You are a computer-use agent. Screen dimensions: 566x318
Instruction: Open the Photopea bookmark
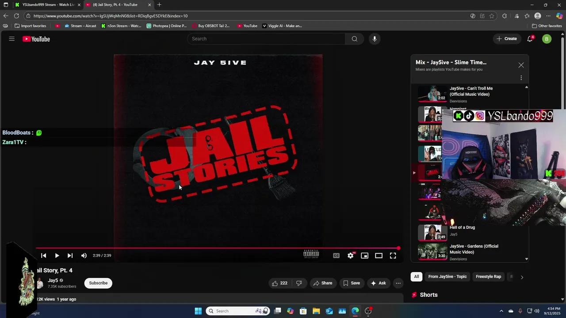coord(167,26)
